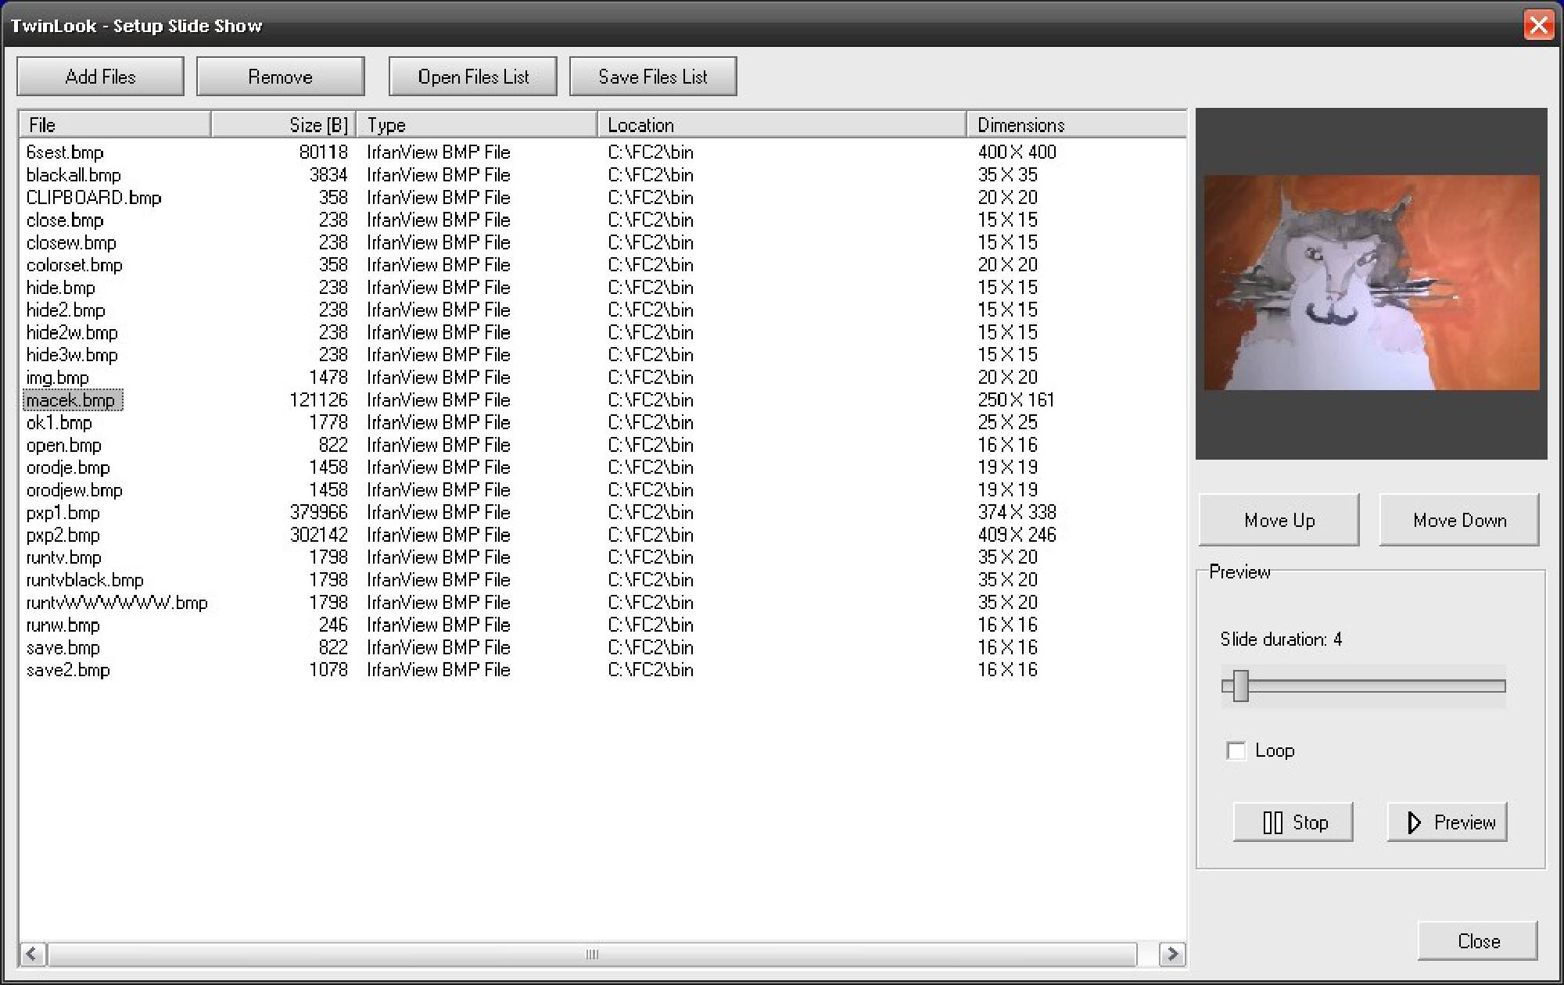Click the Location column header
The width and height of the screenshot is (1564, 985).
(x=782, y=125)
